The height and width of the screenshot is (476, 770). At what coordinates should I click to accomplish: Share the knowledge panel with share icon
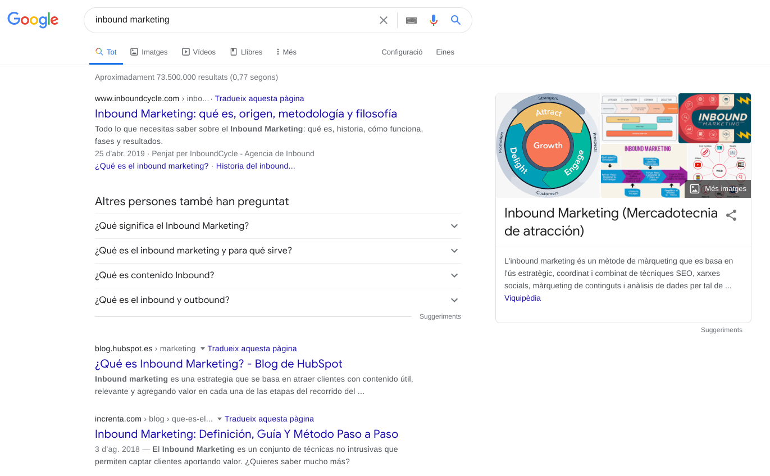tap(731, 215)
